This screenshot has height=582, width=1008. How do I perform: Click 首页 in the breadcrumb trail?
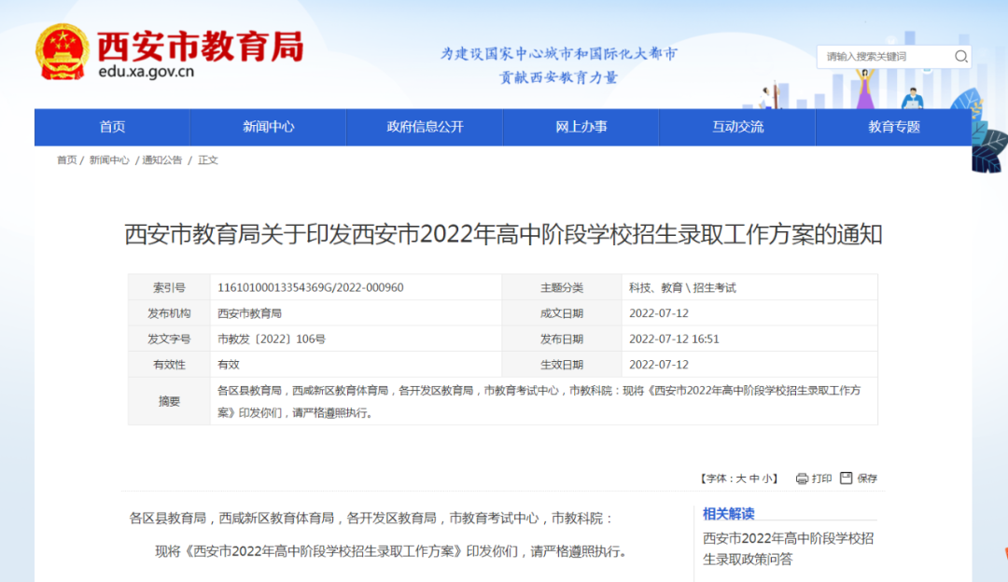[66, 160]
